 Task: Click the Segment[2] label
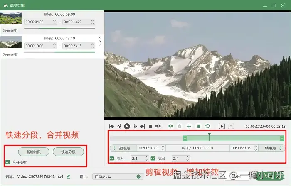11,54
